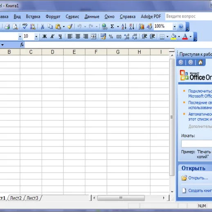
Task: Open Print Preview icon
Action: [x=15, y=27]
